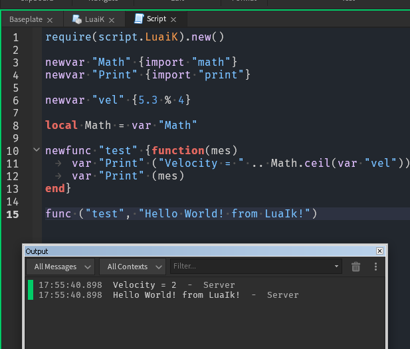This screenshot has height=349, width=410.
Task: Close the Baseplate tab
Action: click(50, 20)
